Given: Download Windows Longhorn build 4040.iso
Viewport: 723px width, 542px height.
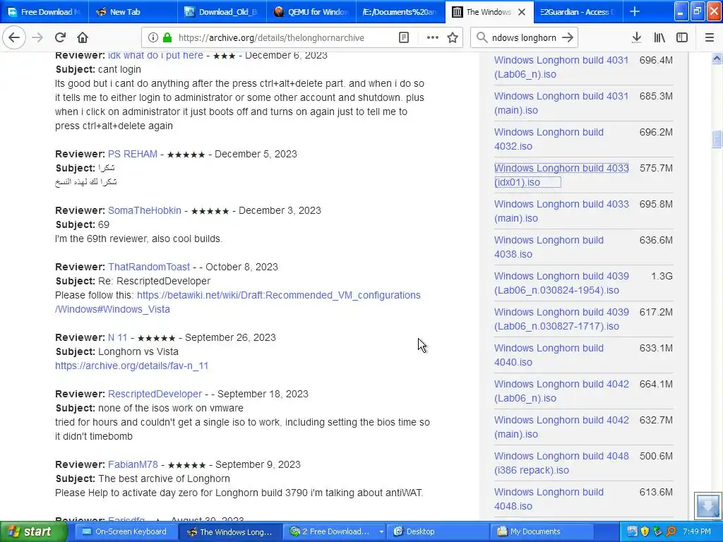Looking at the screenshot, I should [x=549, y=354].
